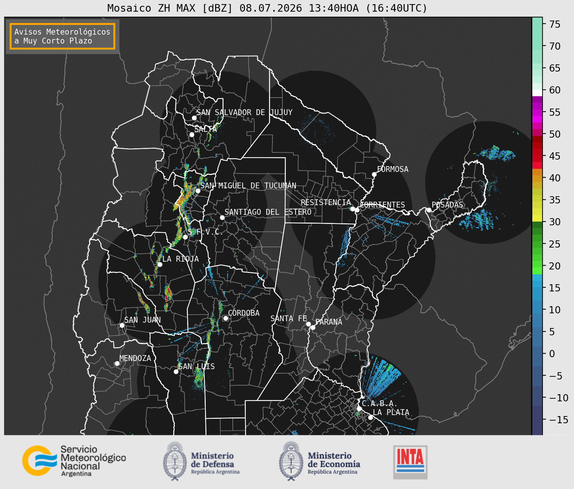The height and width of the screenshot is (489, 574).
Task: Select the Resistencia city dot
Action: point(353,209)
